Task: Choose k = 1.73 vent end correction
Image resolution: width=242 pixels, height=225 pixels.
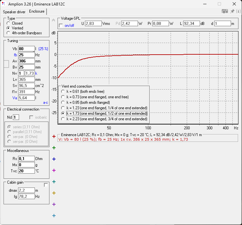Action: (104, 113)
